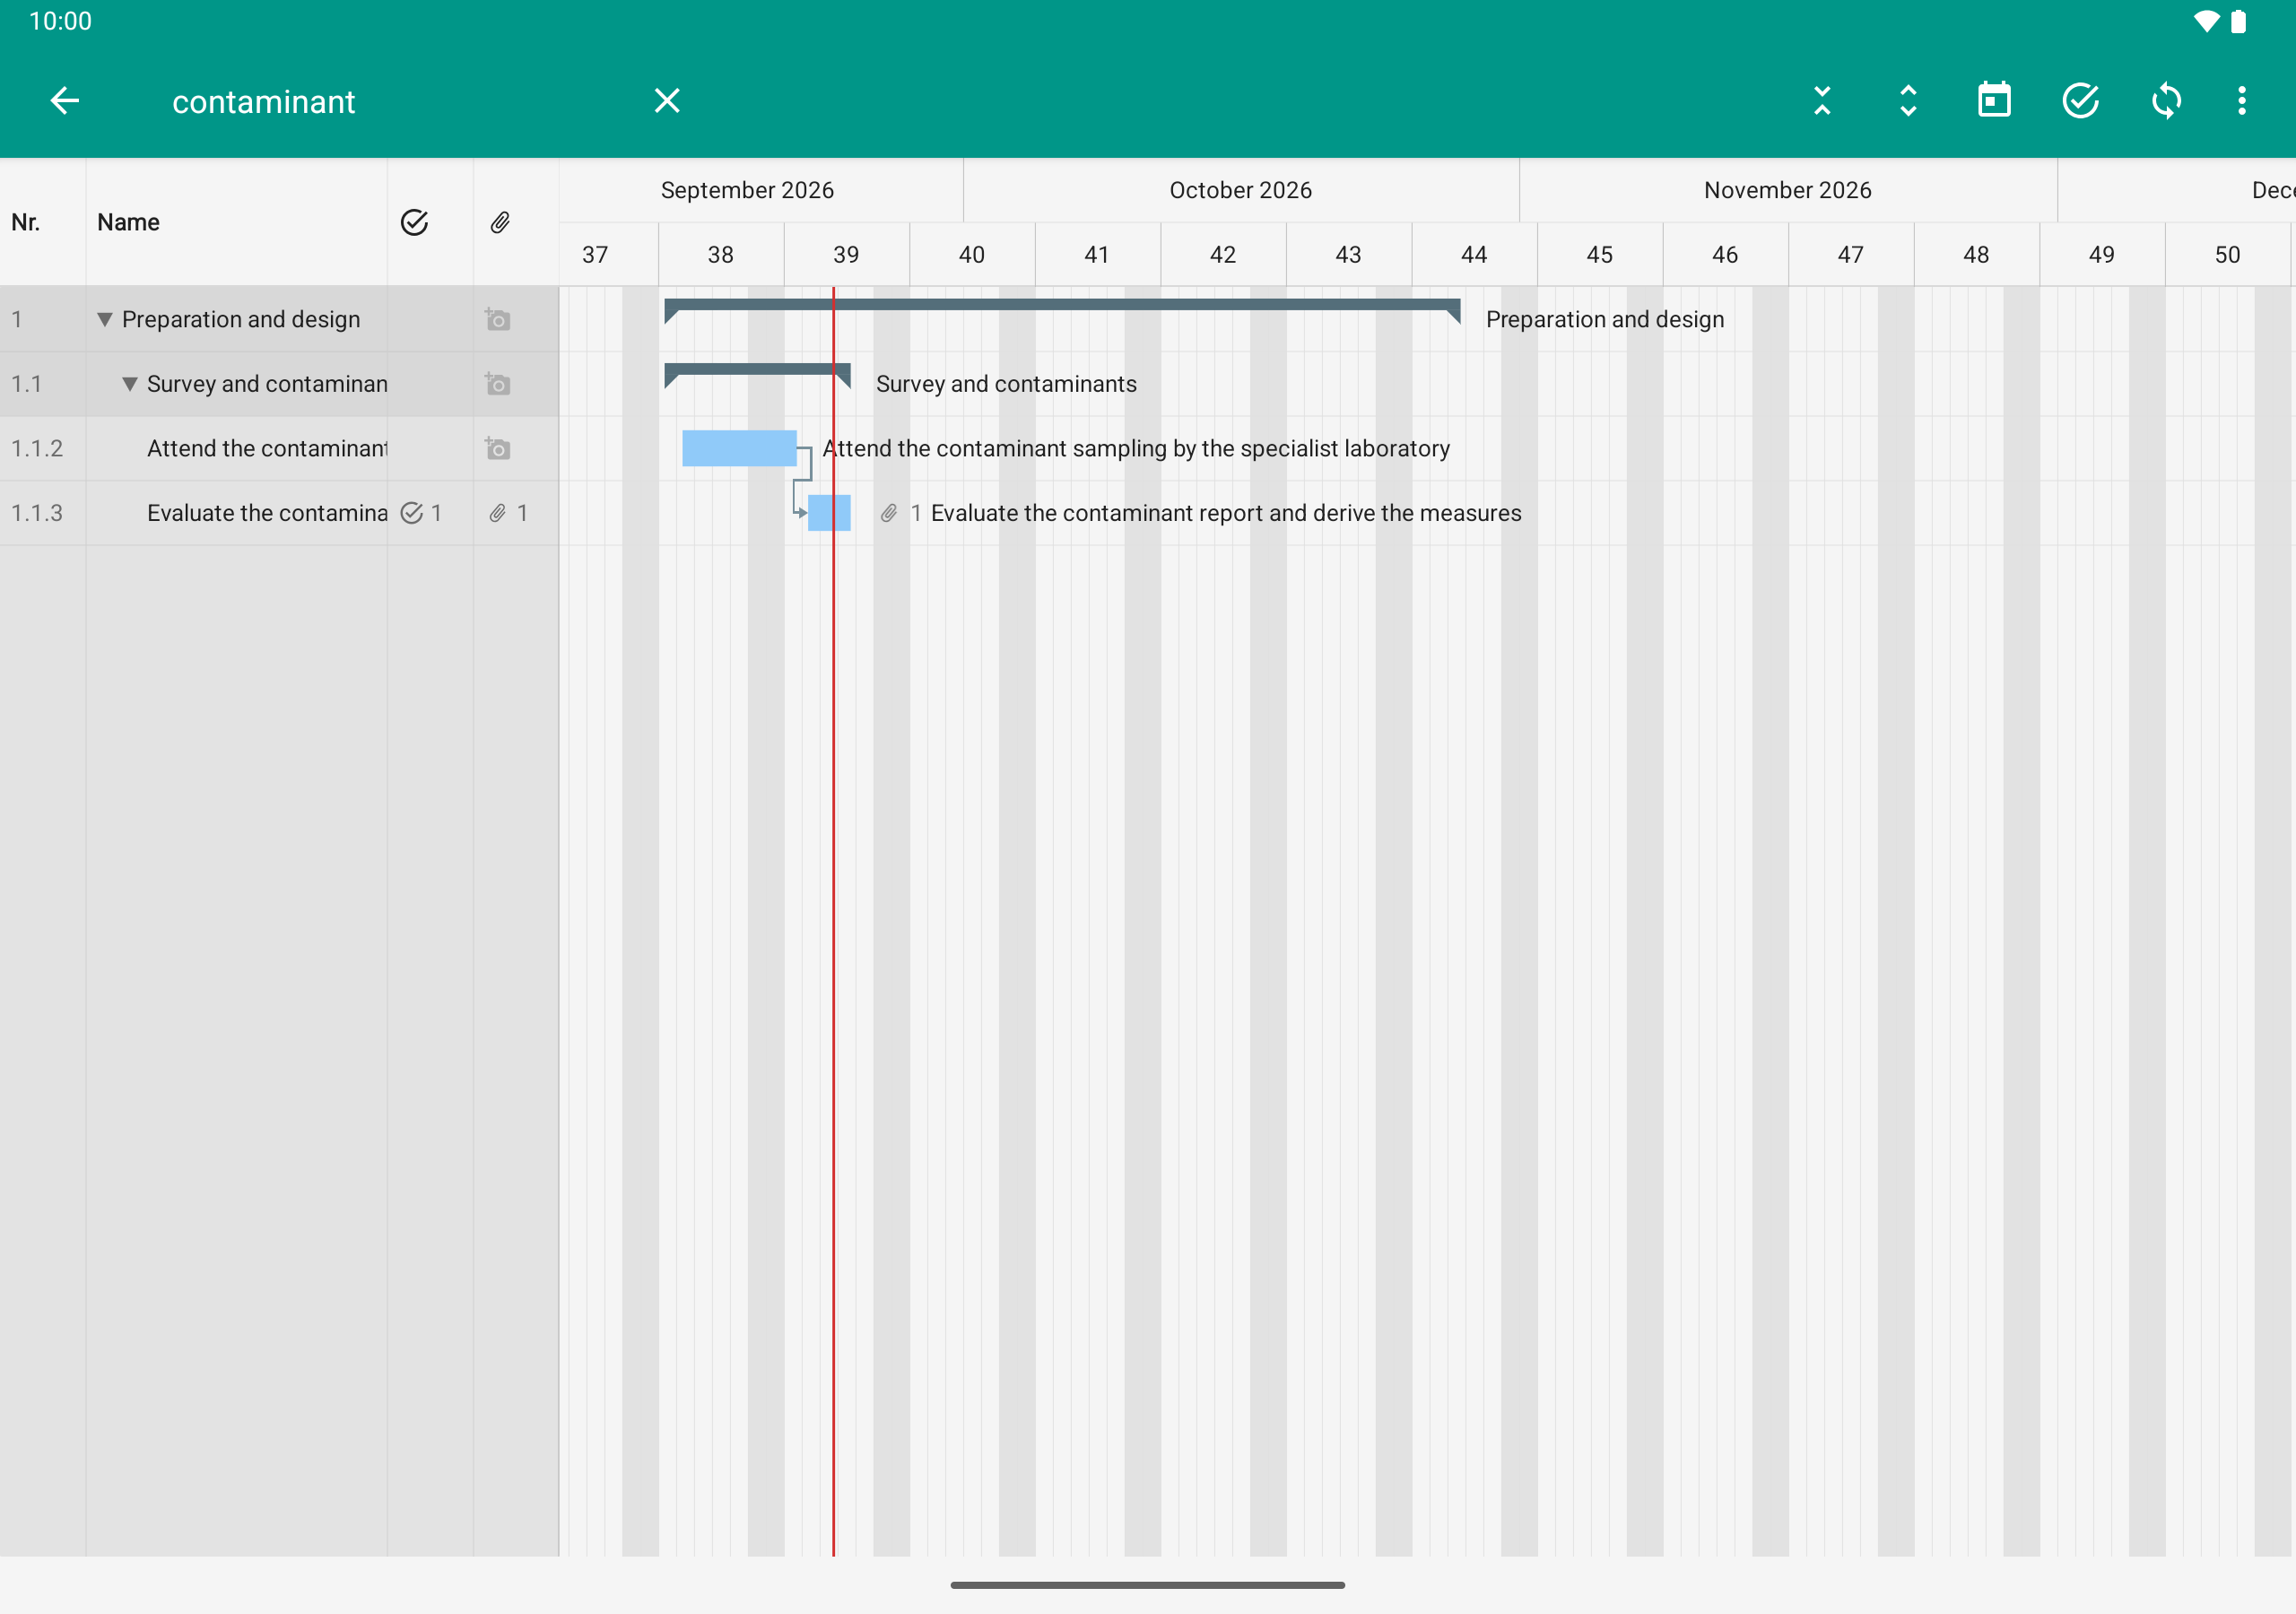Click the attachments column header icon
This screenshot has height=1614, width=2296.
(500, 222)
